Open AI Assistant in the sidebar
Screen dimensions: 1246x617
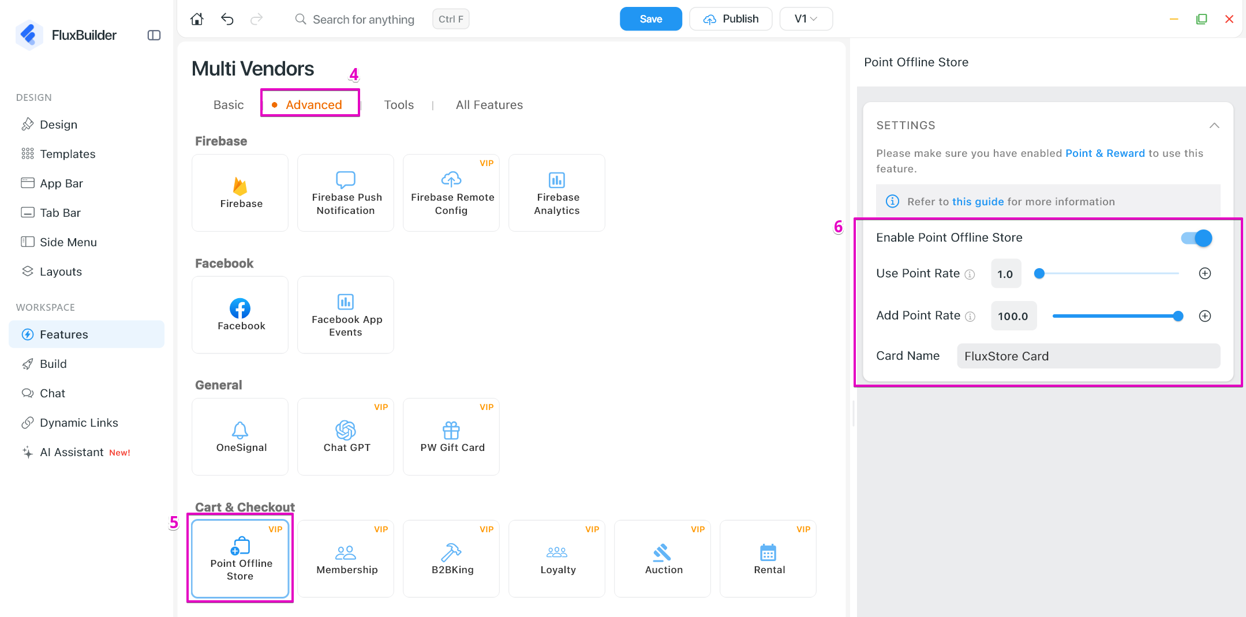87,452
